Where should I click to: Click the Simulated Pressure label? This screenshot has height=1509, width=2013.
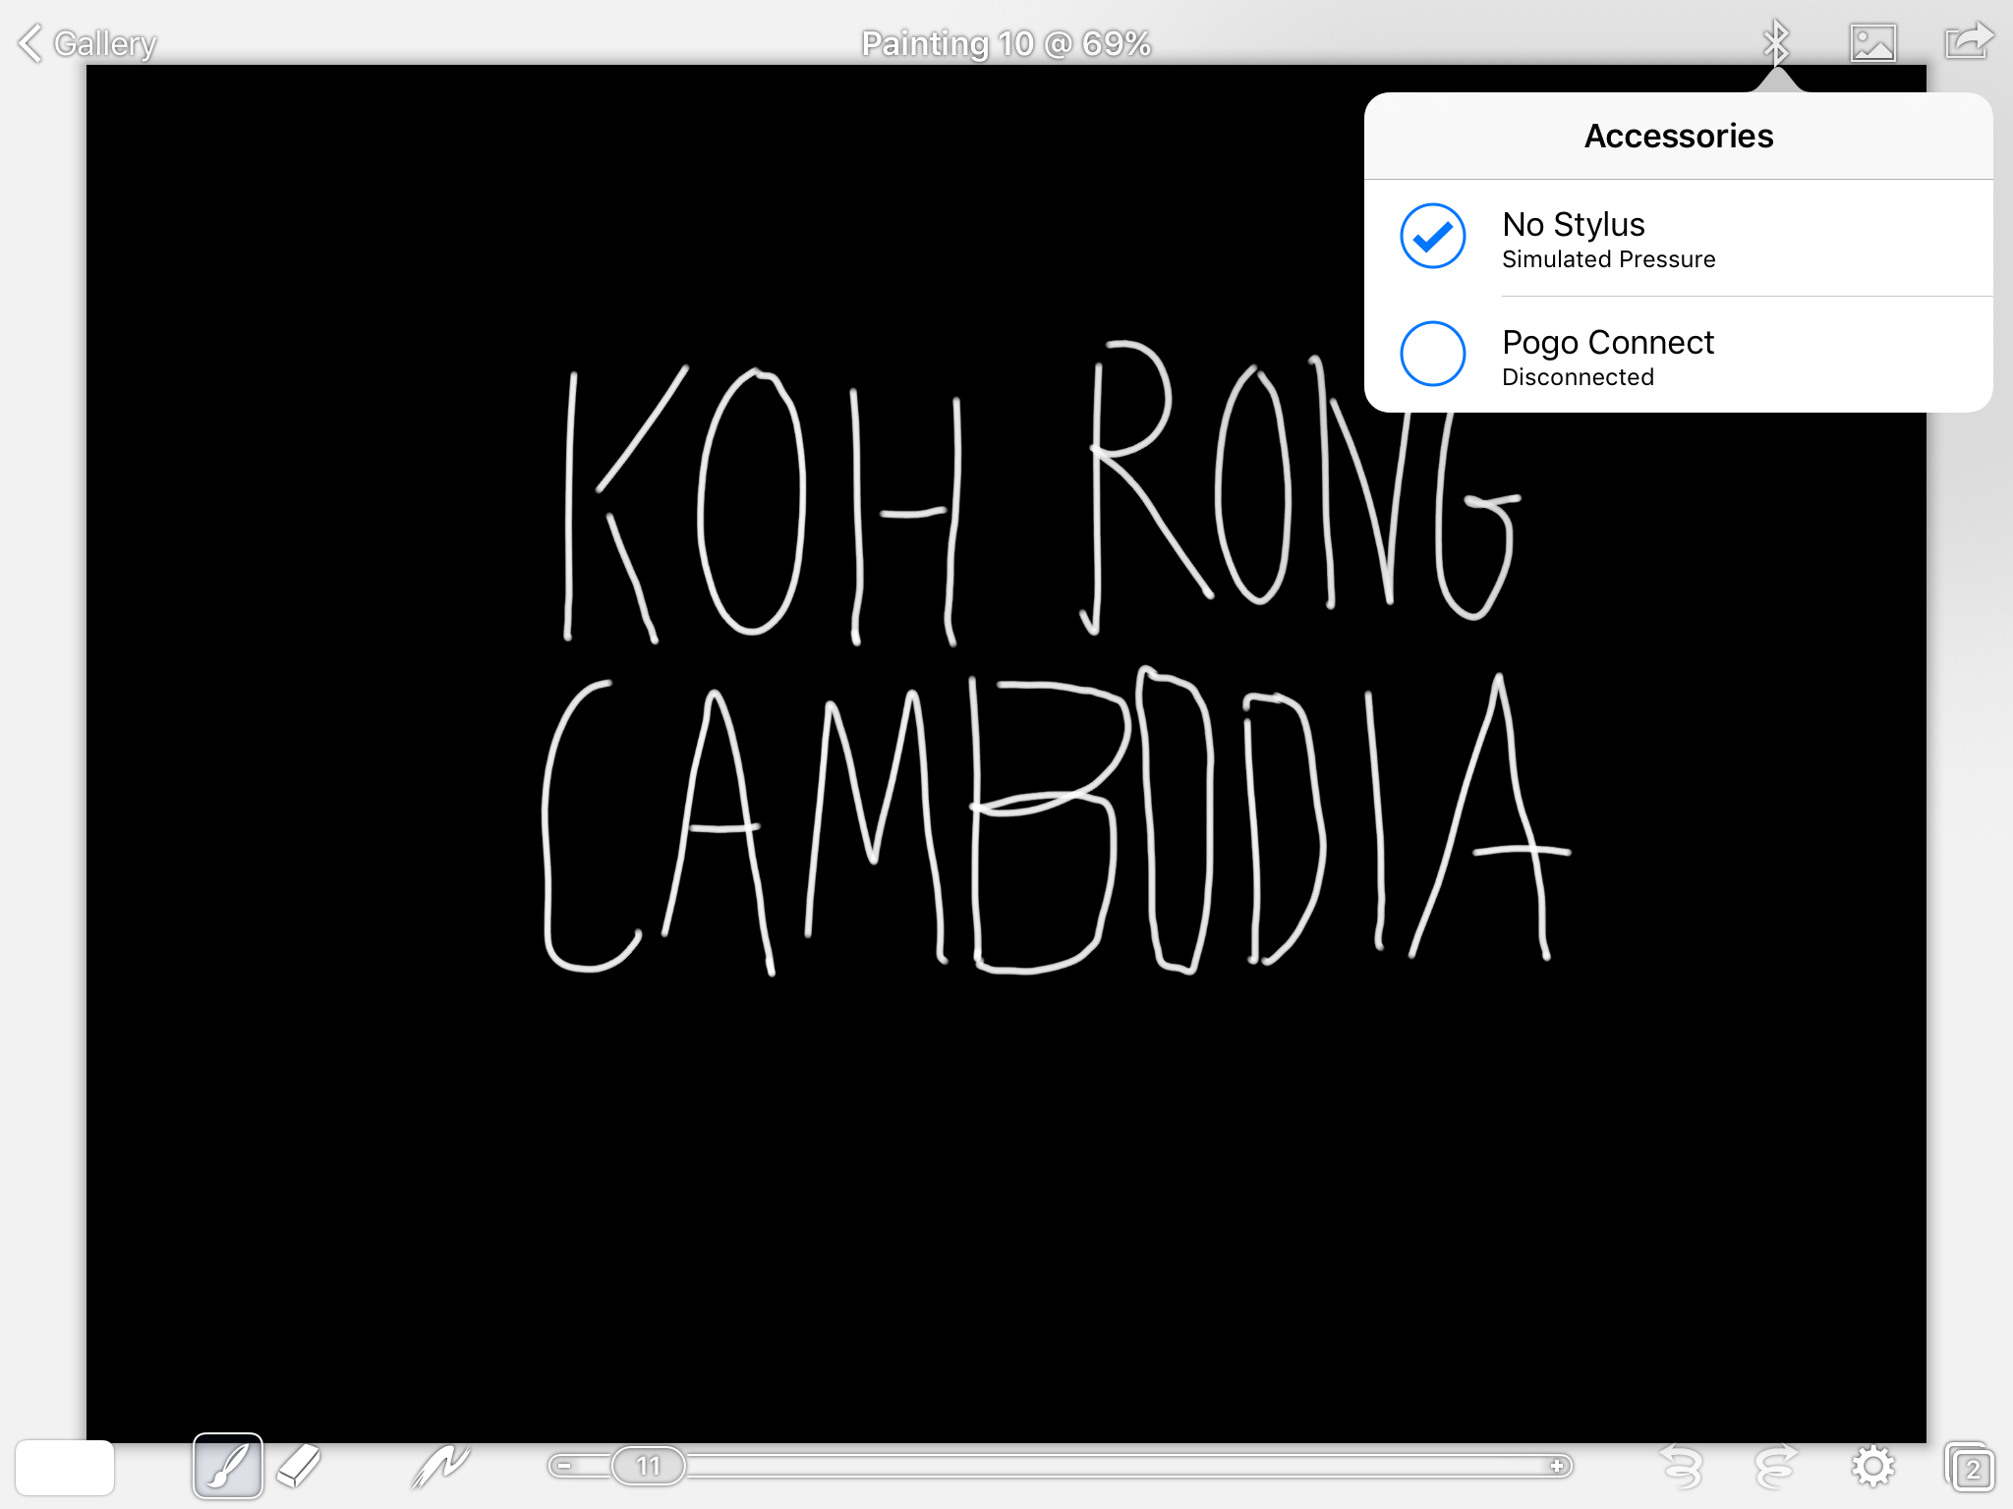[1609, 259]
